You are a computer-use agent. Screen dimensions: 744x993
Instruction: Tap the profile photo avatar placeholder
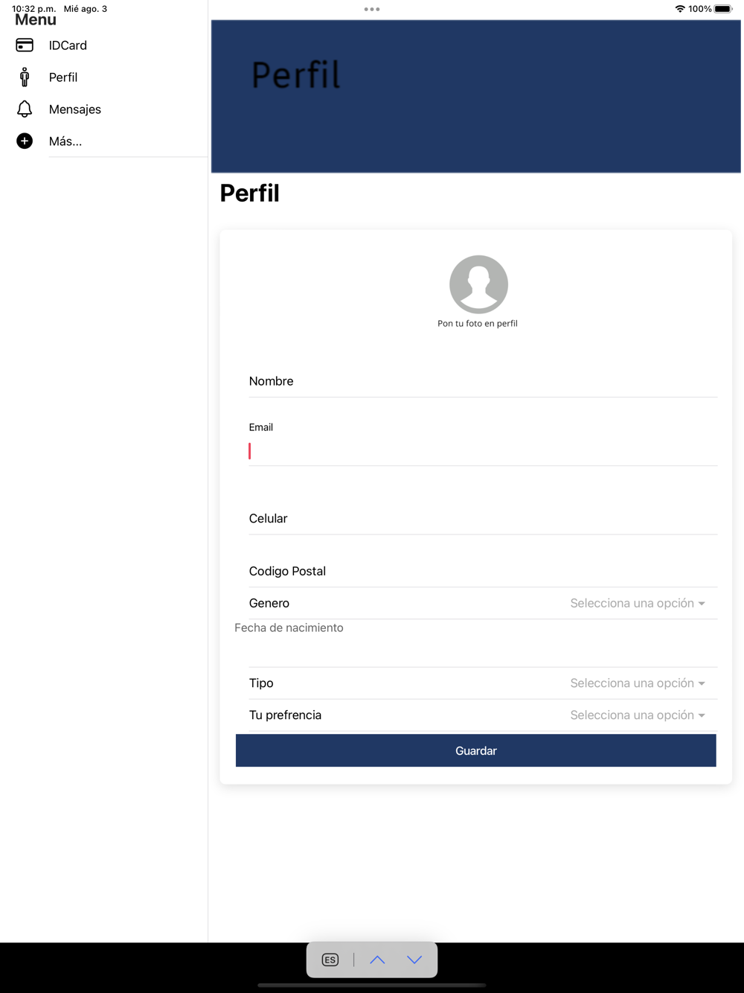coord(478,284)
